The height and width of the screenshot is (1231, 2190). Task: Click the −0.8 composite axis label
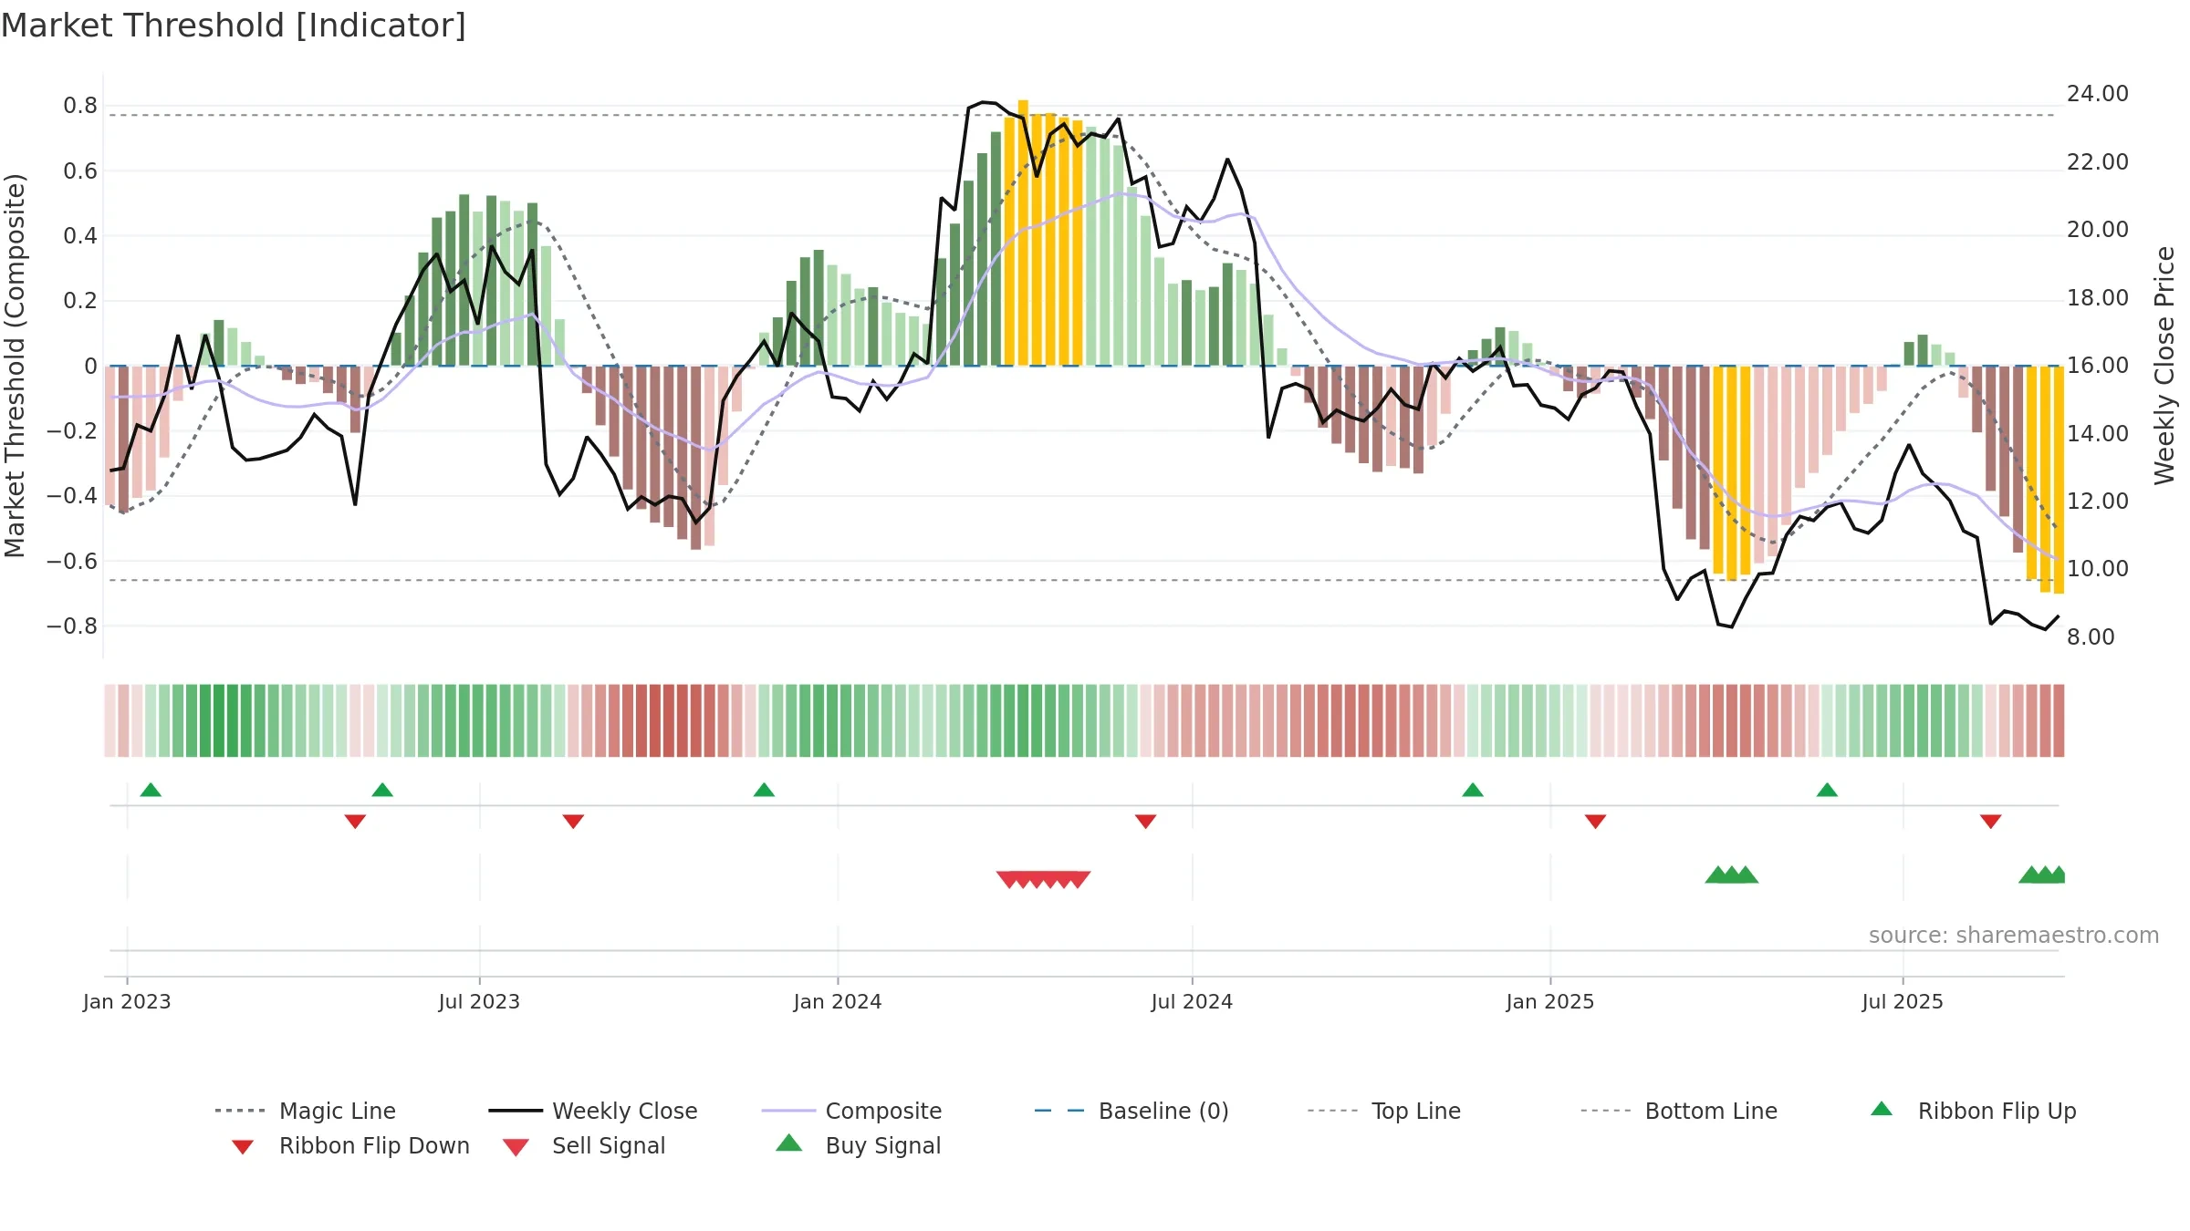tap(72, 626)
